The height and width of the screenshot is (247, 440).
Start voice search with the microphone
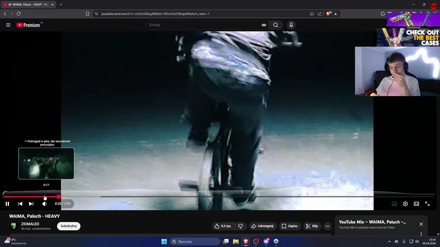tap(291, 25)
